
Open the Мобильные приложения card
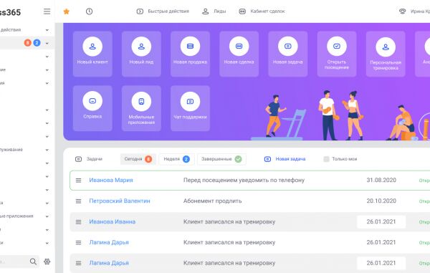point(141,108)
